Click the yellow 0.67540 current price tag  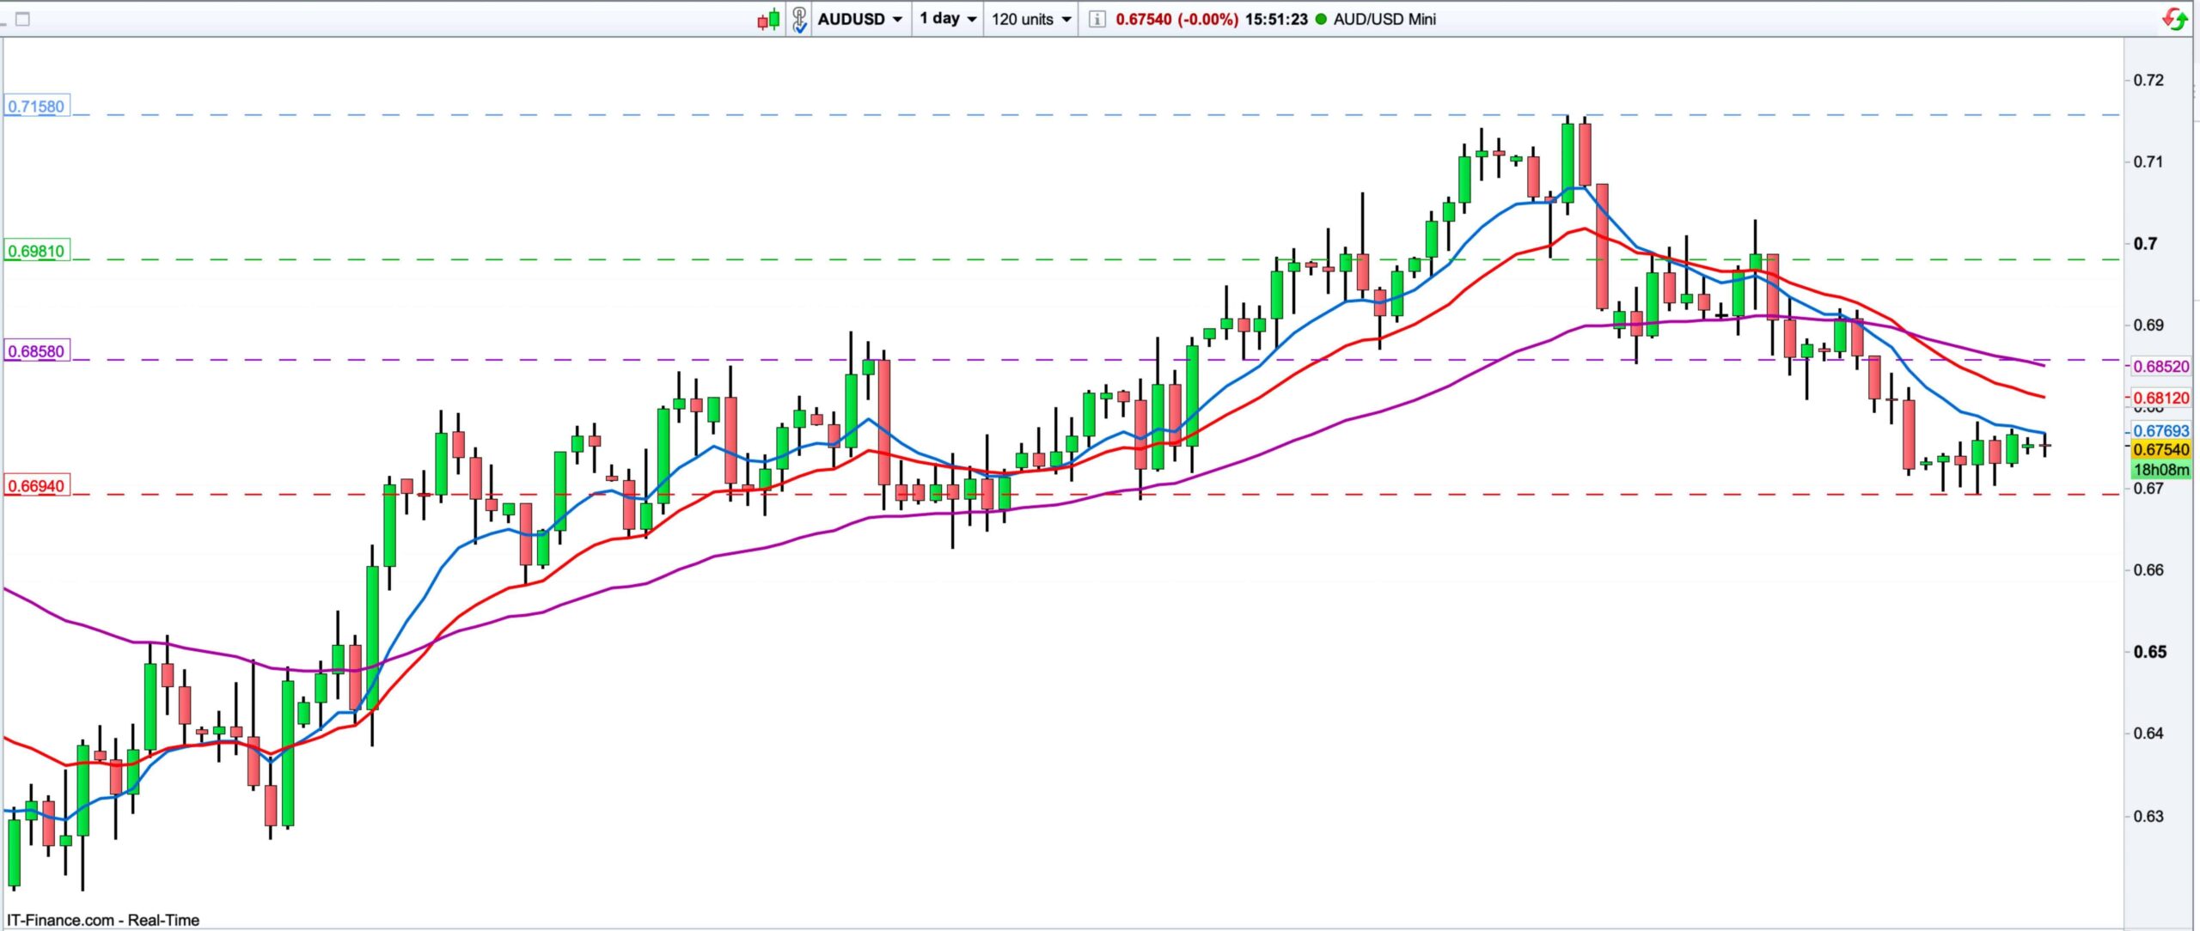(x=2161, y=450)
